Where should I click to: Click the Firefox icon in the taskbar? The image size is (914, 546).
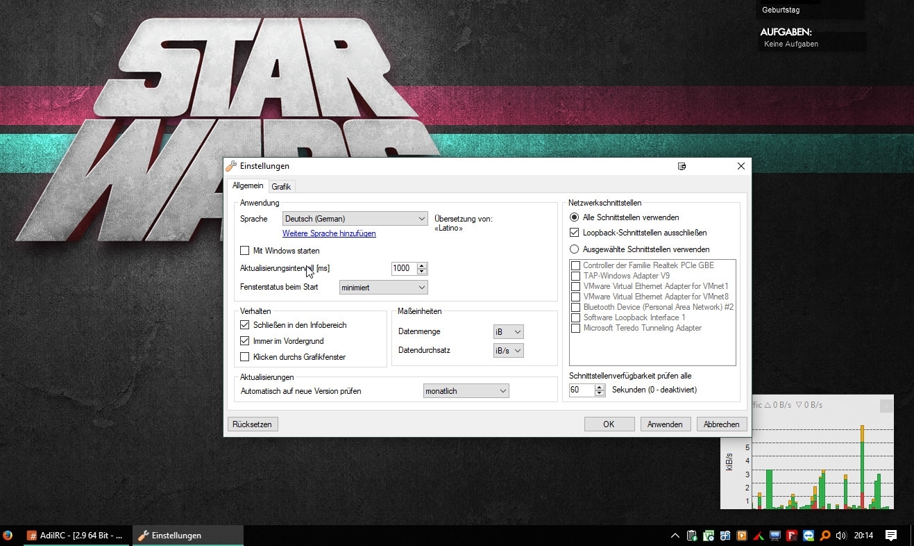(8, 536)
